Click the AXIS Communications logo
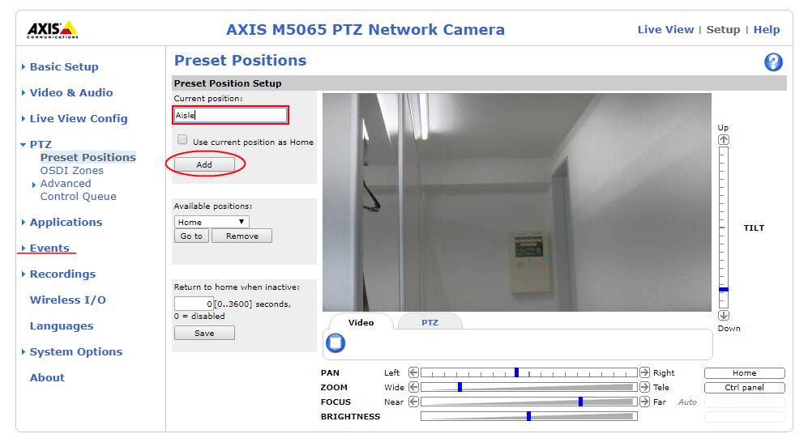The image size is (808, 438). tap(53, 30)
